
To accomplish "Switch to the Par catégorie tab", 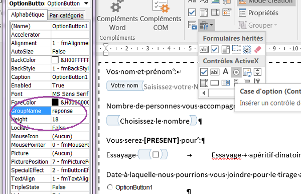I will point(66,16).
